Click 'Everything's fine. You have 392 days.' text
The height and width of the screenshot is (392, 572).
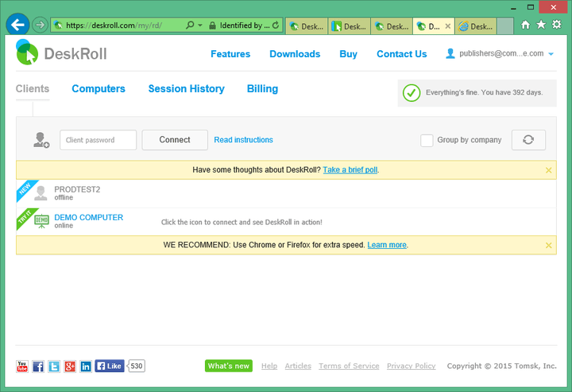pyautogui.click(x=484, y=93)
